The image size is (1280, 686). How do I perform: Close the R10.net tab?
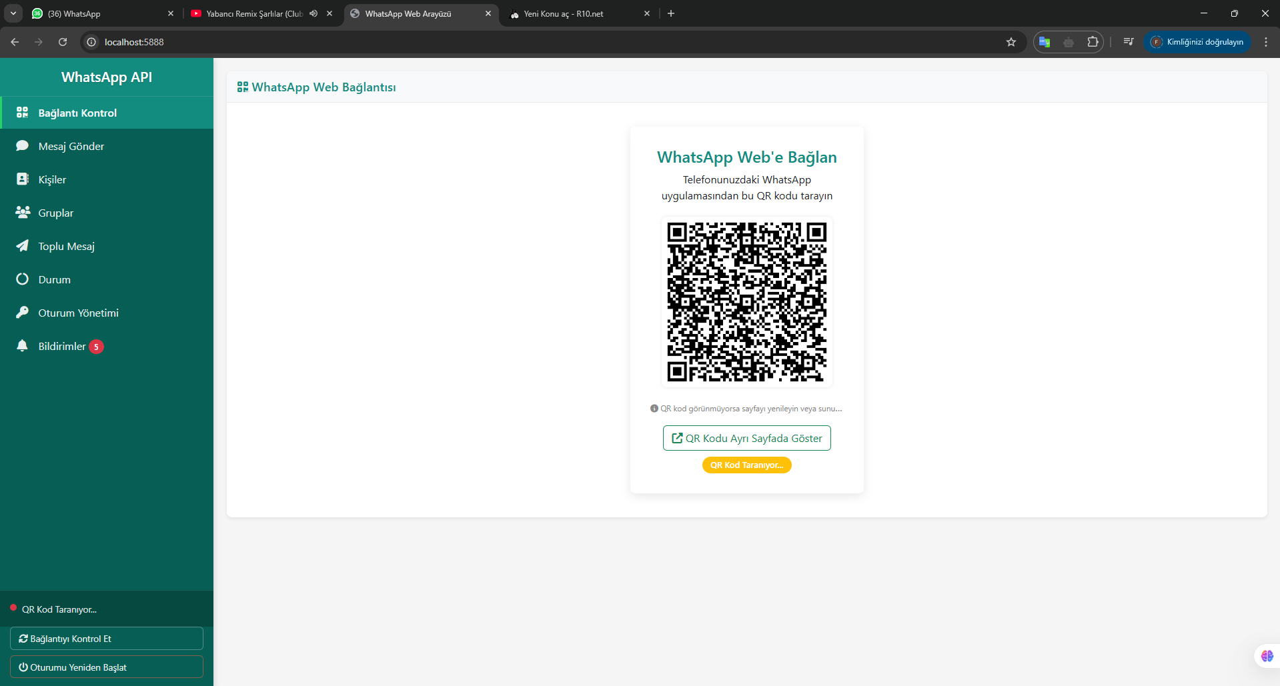click(647, 13)
